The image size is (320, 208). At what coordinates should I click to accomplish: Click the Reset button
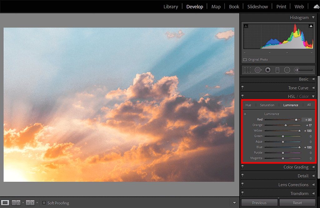(297, 203)
